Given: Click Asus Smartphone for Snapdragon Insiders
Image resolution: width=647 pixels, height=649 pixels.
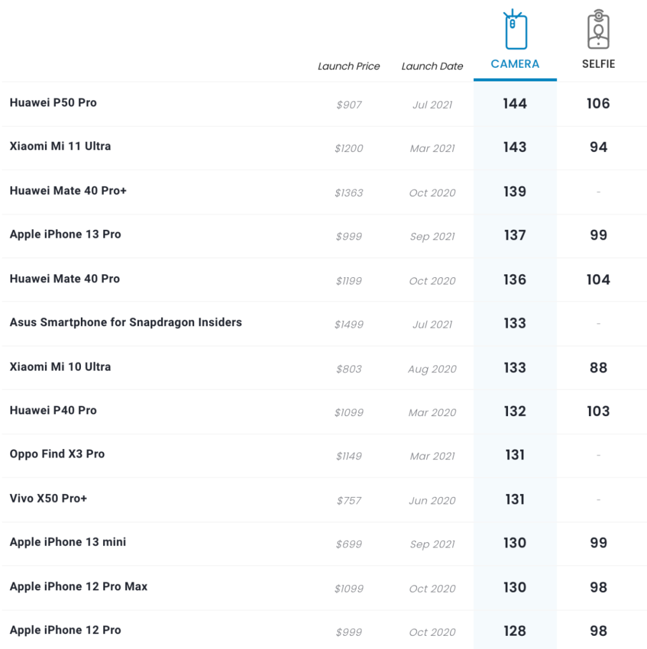Looking at the screenshot, I should coord(126,322).
